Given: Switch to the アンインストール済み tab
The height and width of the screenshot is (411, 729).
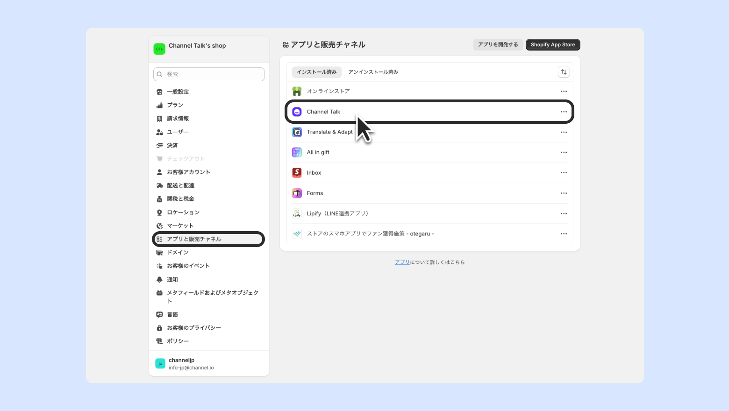Looking at the screenshot, I should pos(373,72).
